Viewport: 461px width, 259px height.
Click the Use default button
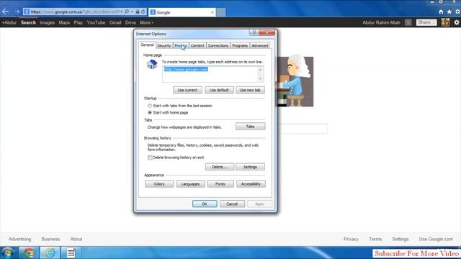click(219, 90)
